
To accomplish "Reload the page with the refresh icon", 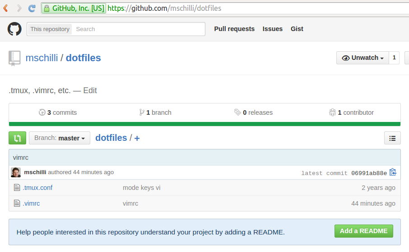I will pyautogui.click(x=32, y=8).
